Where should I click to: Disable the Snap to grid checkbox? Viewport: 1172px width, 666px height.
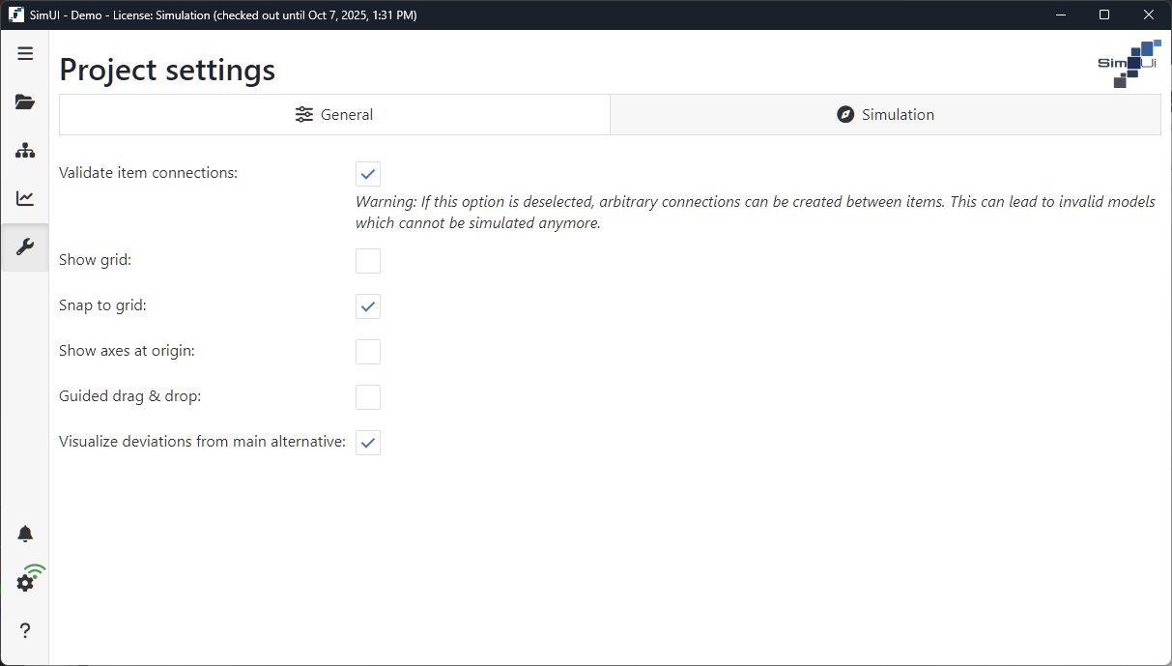click(x=368, y=306)
